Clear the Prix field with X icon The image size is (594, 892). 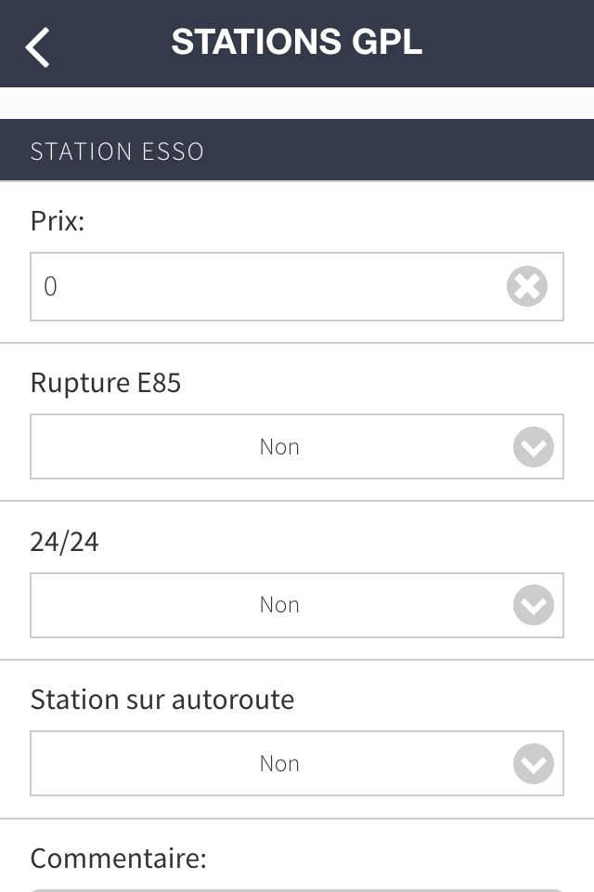tap(527, 286)
